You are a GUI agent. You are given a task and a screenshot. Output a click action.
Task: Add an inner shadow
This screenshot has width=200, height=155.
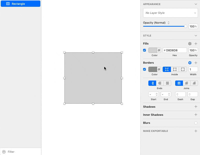tap(196, 115)
